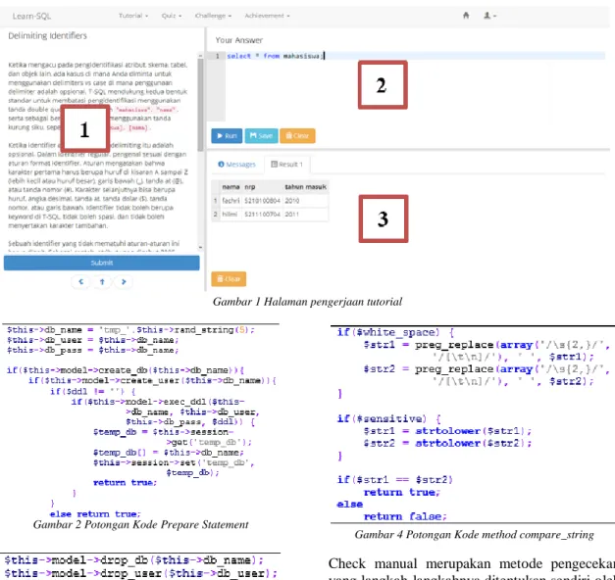Select the 'fachri' cell in results
The image size is (615, 580).
231,201
